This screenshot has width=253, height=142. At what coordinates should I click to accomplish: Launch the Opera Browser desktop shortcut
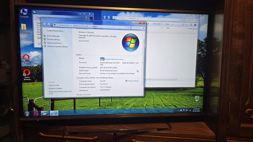[x=27, y=75]
